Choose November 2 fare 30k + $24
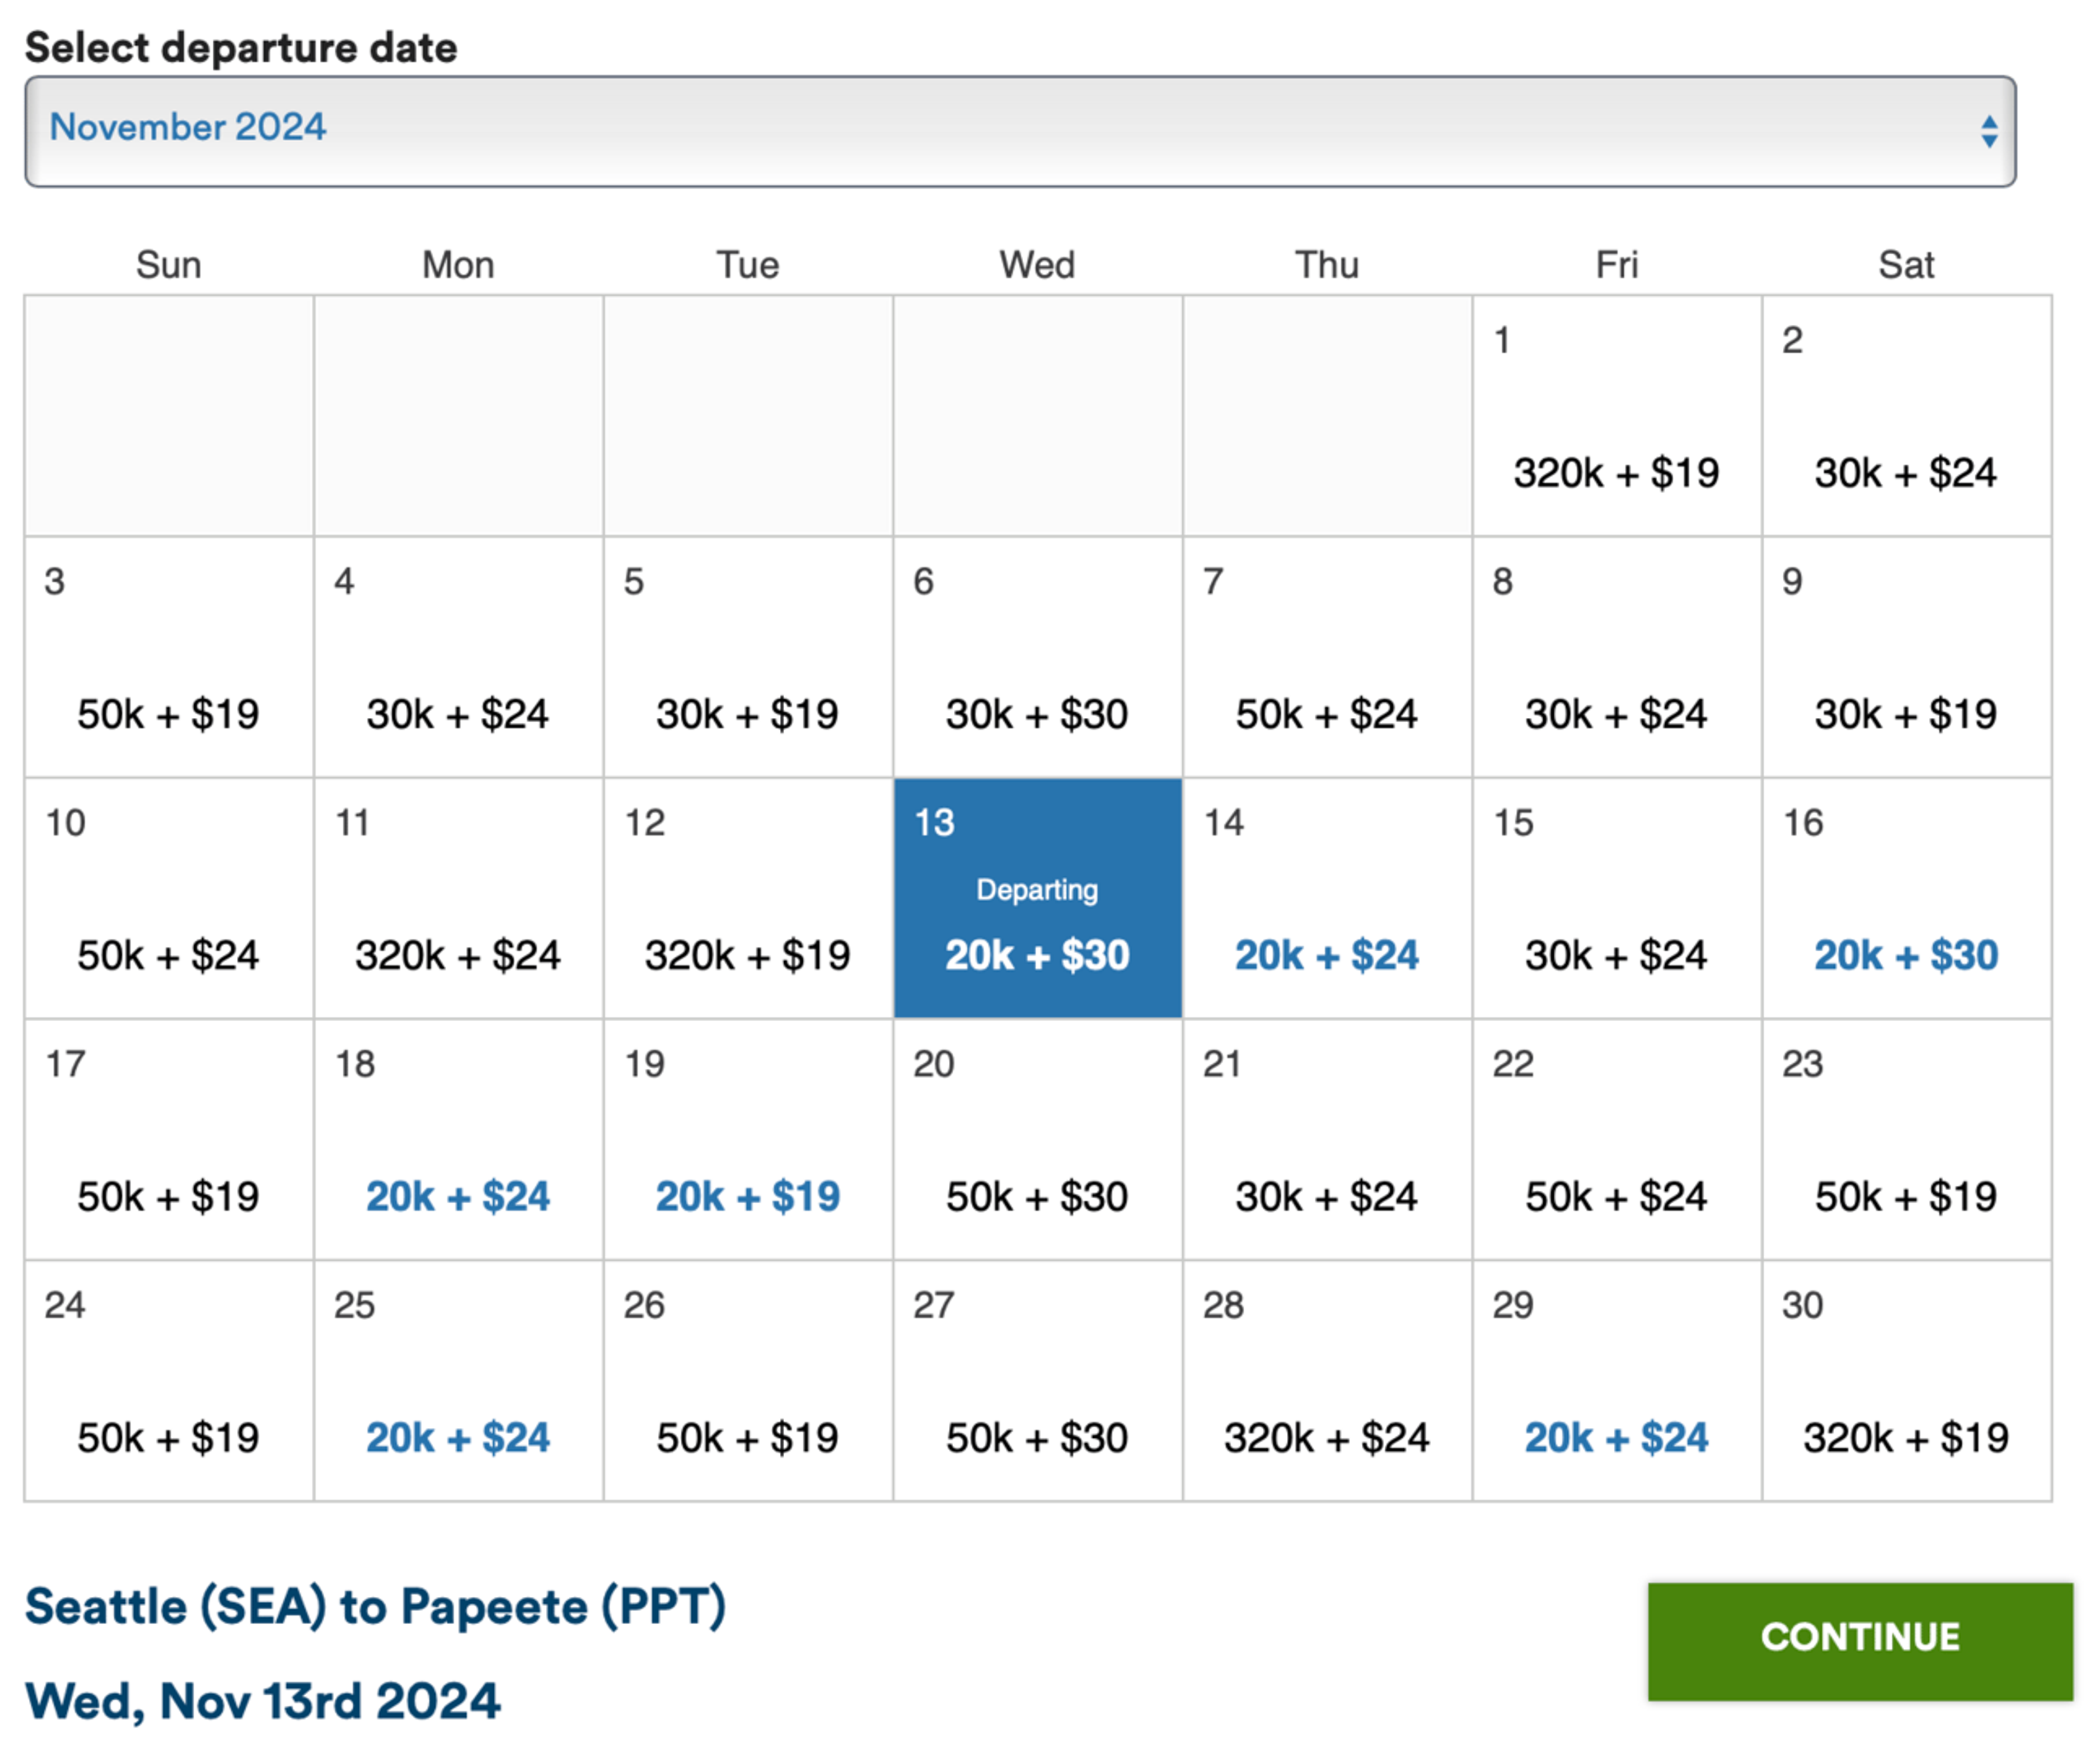Viewport: 2100px width, 1745px height. click(x=1906, y=416)
